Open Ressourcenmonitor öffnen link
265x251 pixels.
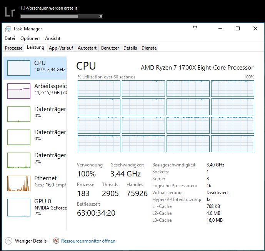[x=88, y=241]
